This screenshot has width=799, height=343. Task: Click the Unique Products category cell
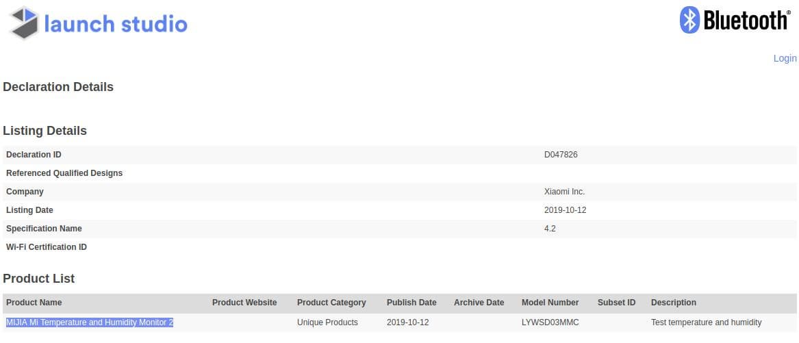327,322
